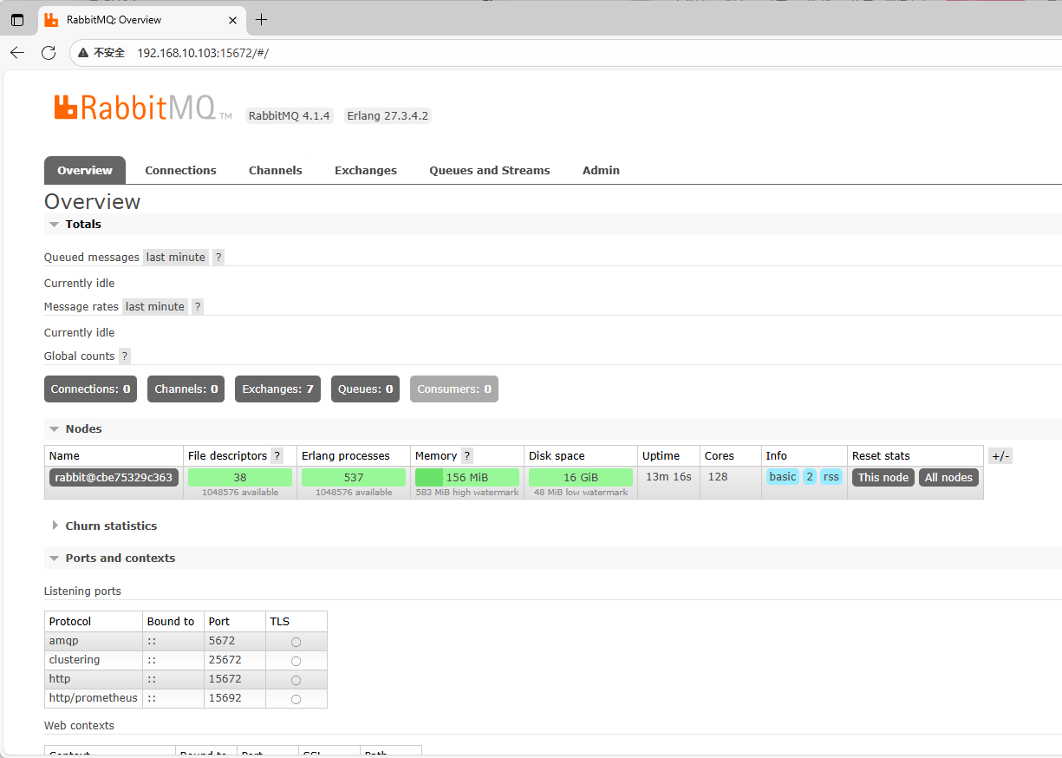Reload the page with refresh icon
The image size is (1062, 758).
click(49, 53)
